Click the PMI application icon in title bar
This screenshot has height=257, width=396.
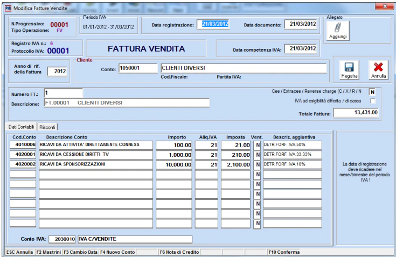(8, 8)
